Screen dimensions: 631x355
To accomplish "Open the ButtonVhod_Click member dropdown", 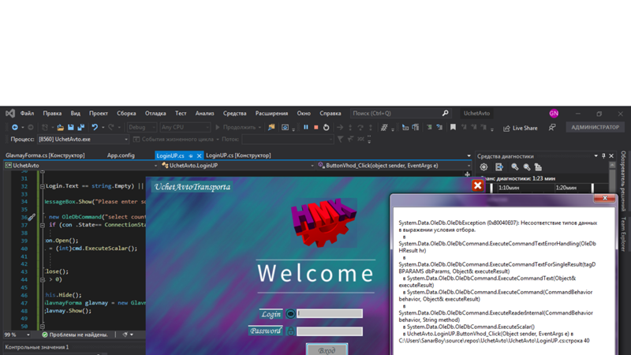I will pyautogui.click(x=394, y=166).
